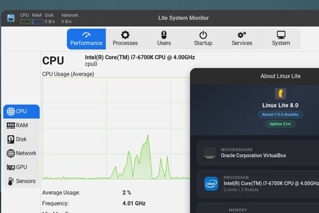Screen dimensions: 319x213
Task: Click the Network globe icon in sidebar
Action: pyautogui.click(x=11, y=153)
